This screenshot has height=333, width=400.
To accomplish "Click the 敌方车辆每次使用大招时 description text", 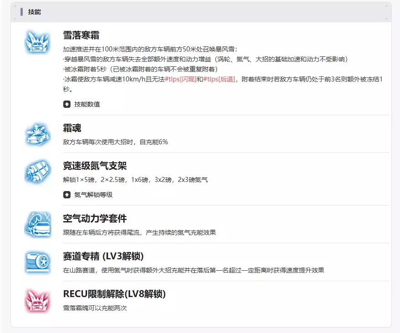I will 116,142.
